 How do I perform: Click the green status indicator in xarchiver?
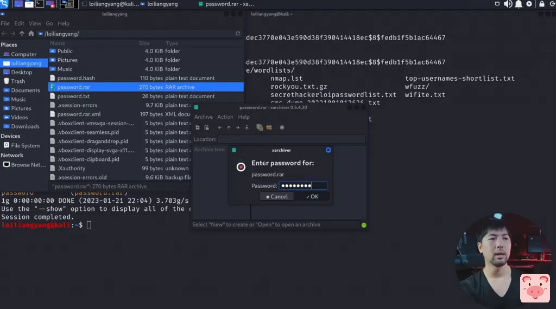364,225
